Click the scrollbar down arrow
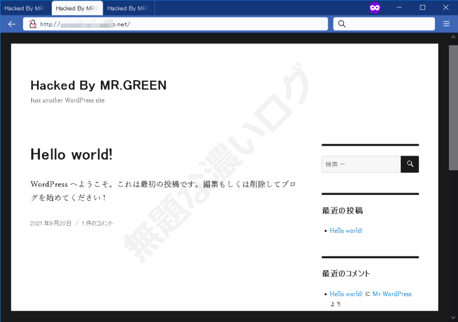Viewport: 458px width, 322px height. [x=453, y=317]
